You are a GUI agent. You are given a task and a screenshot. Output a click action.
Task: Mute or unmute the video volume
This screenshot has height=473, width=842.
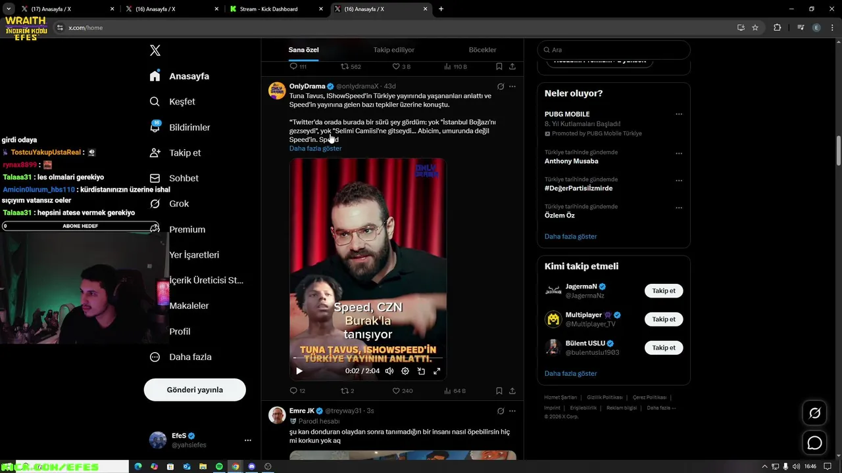click(x=389, y=371)
